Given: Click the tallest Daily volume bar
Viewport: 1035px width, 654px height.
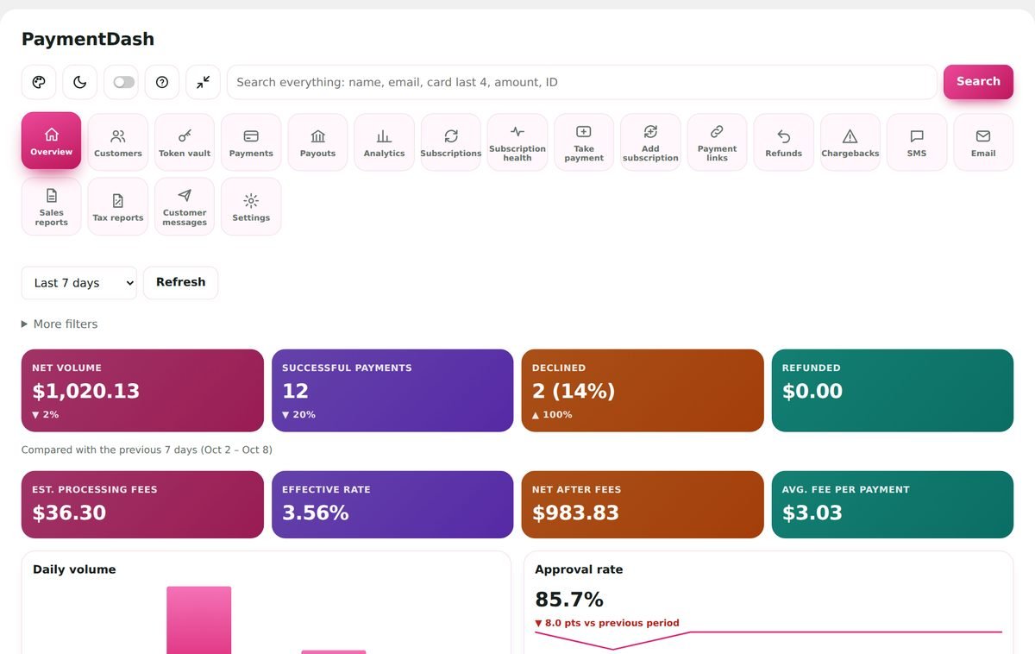Looking at the screenshot, I should [199, 620].
